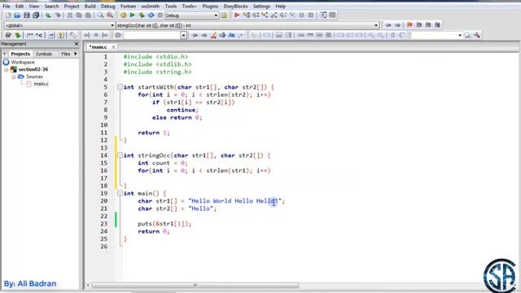
Task: Click the ThreadSearch find magnifier icon
Action: point(467,35)
